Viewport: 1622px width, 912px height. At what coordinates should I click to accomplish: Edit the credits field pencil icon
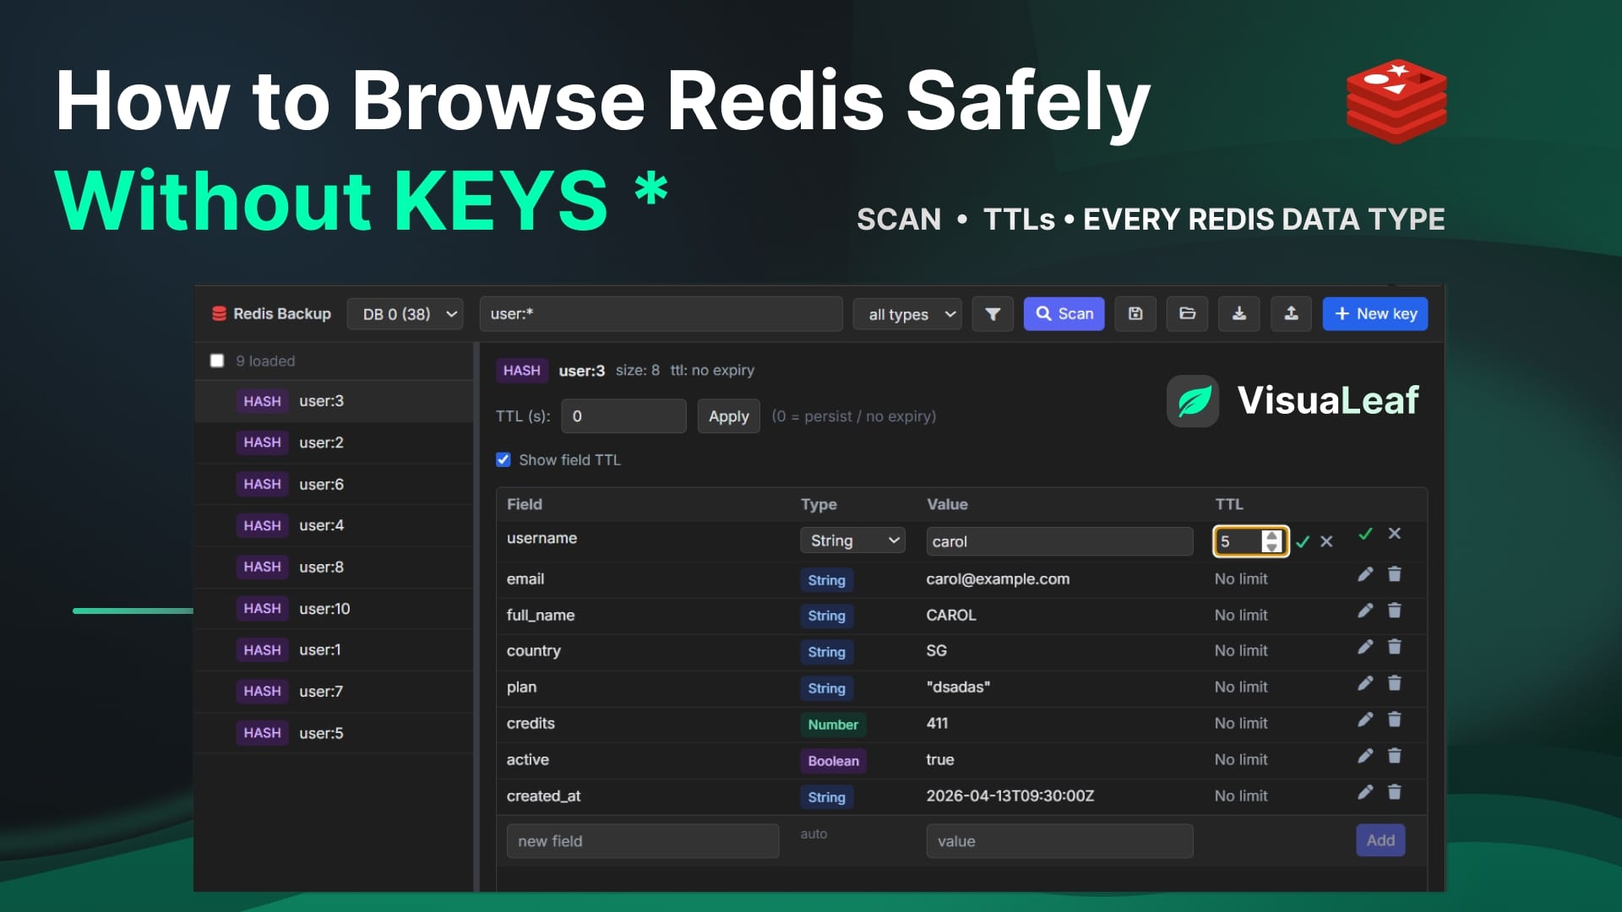pyautogui.click(x=1365, y=719)
